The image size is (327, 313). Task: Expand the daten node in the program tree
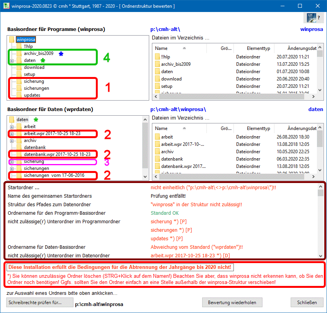point(12,61)
